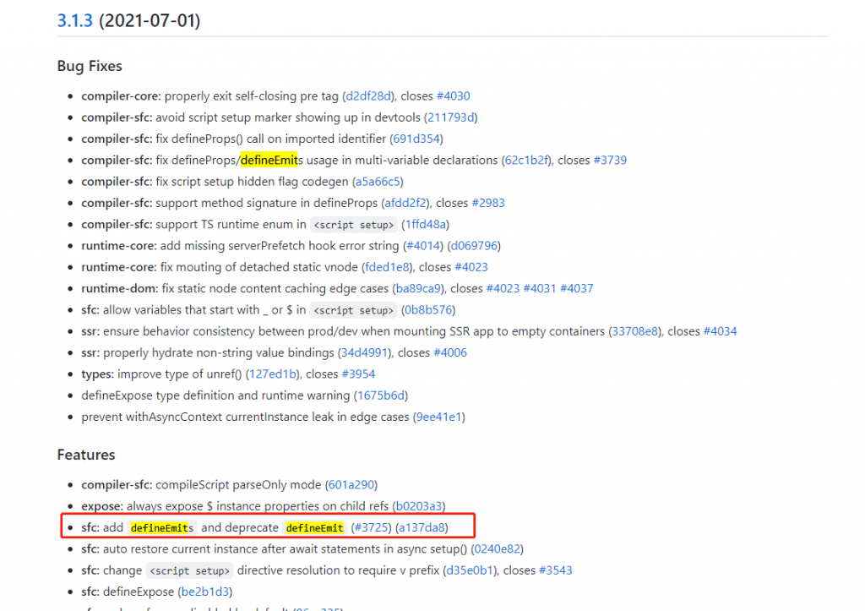Click commit a5a66c5 link
865x611 pixels.
[x=378, y=182]
